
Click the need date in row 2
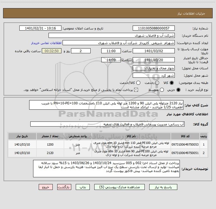click(22, 153)
